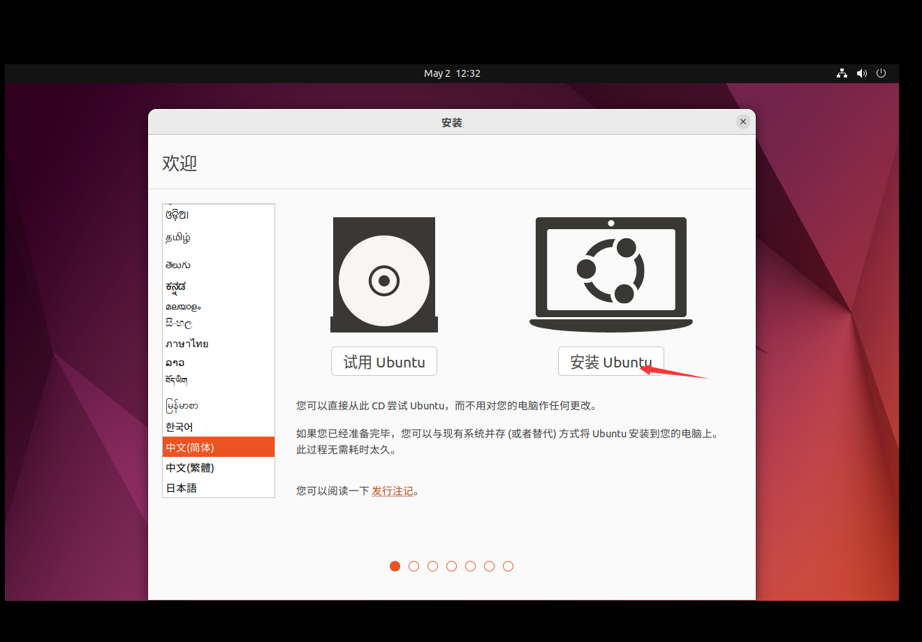Open the power icon in top bar

[881, 73]
